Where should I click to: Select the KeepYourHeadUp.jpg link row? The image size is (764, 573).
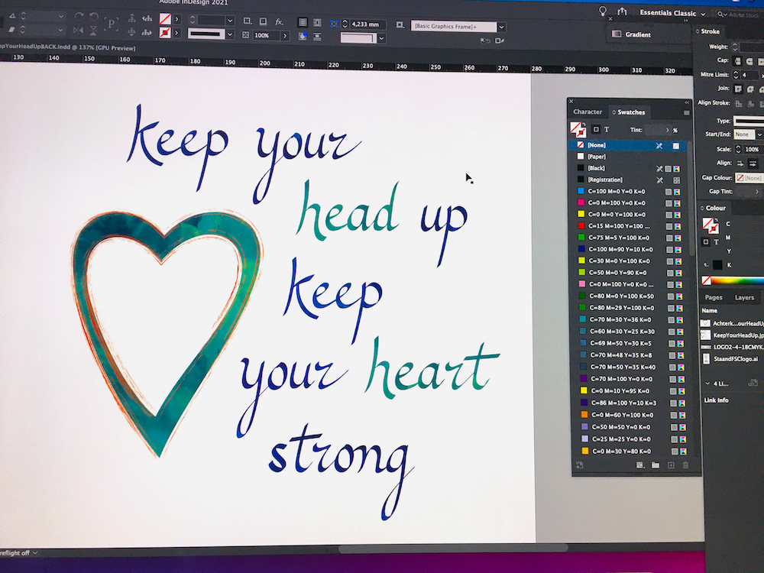pyautogui.click(x=731, y=335)
